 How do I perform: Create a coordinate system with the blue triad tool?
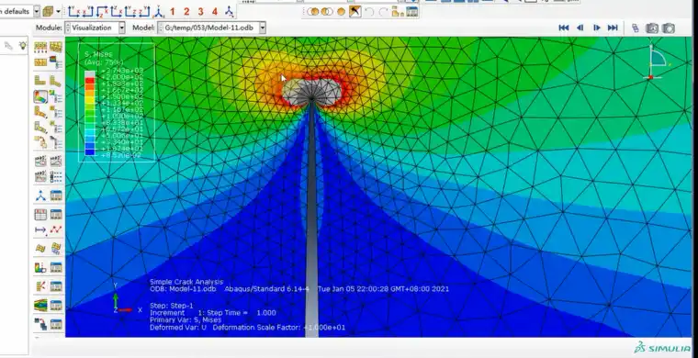click(40, 196)
